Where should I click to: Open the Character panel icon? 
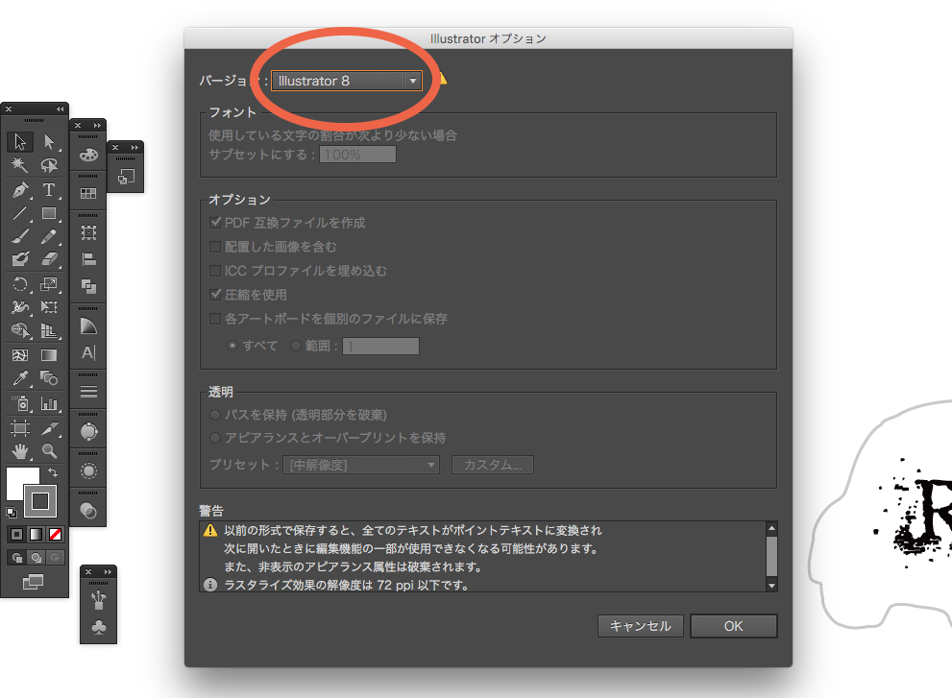click(88, 352)
